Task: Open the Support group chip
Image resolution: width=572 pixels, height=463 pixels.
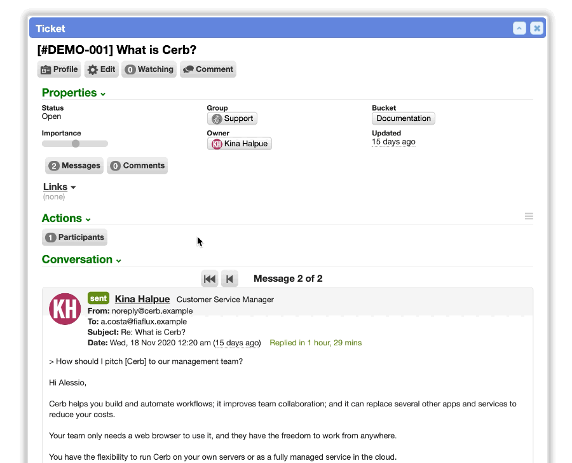Action: tap(232, 118)
